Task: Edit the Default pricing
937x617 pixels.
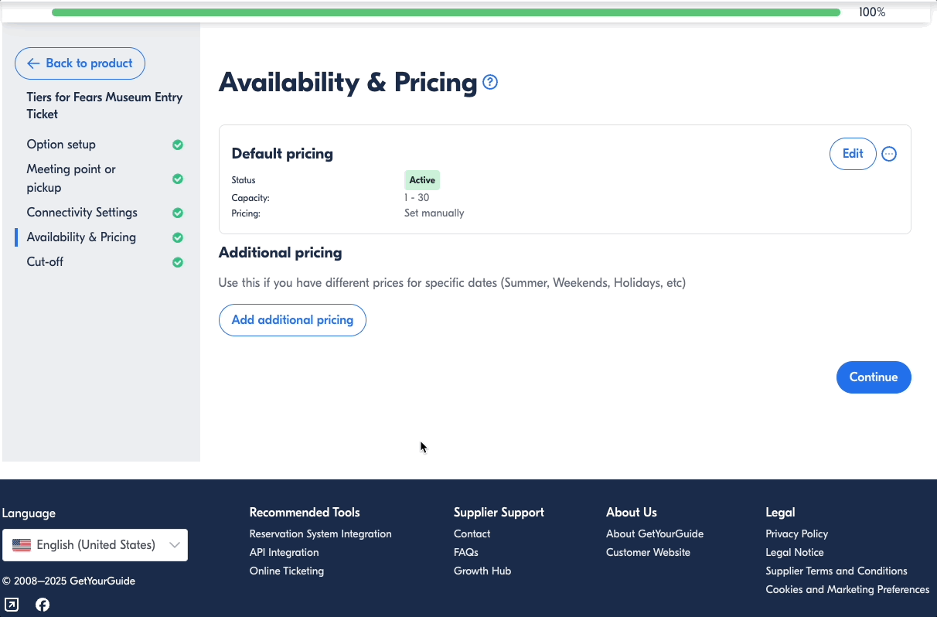Action: click(x=852, y=154)
